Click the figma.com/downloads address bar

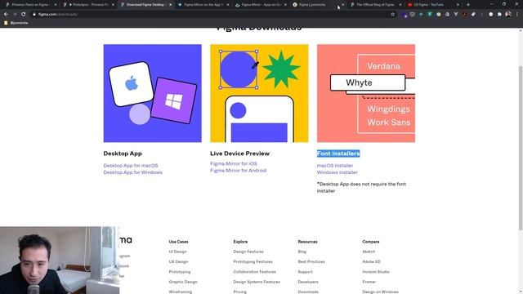213,15
